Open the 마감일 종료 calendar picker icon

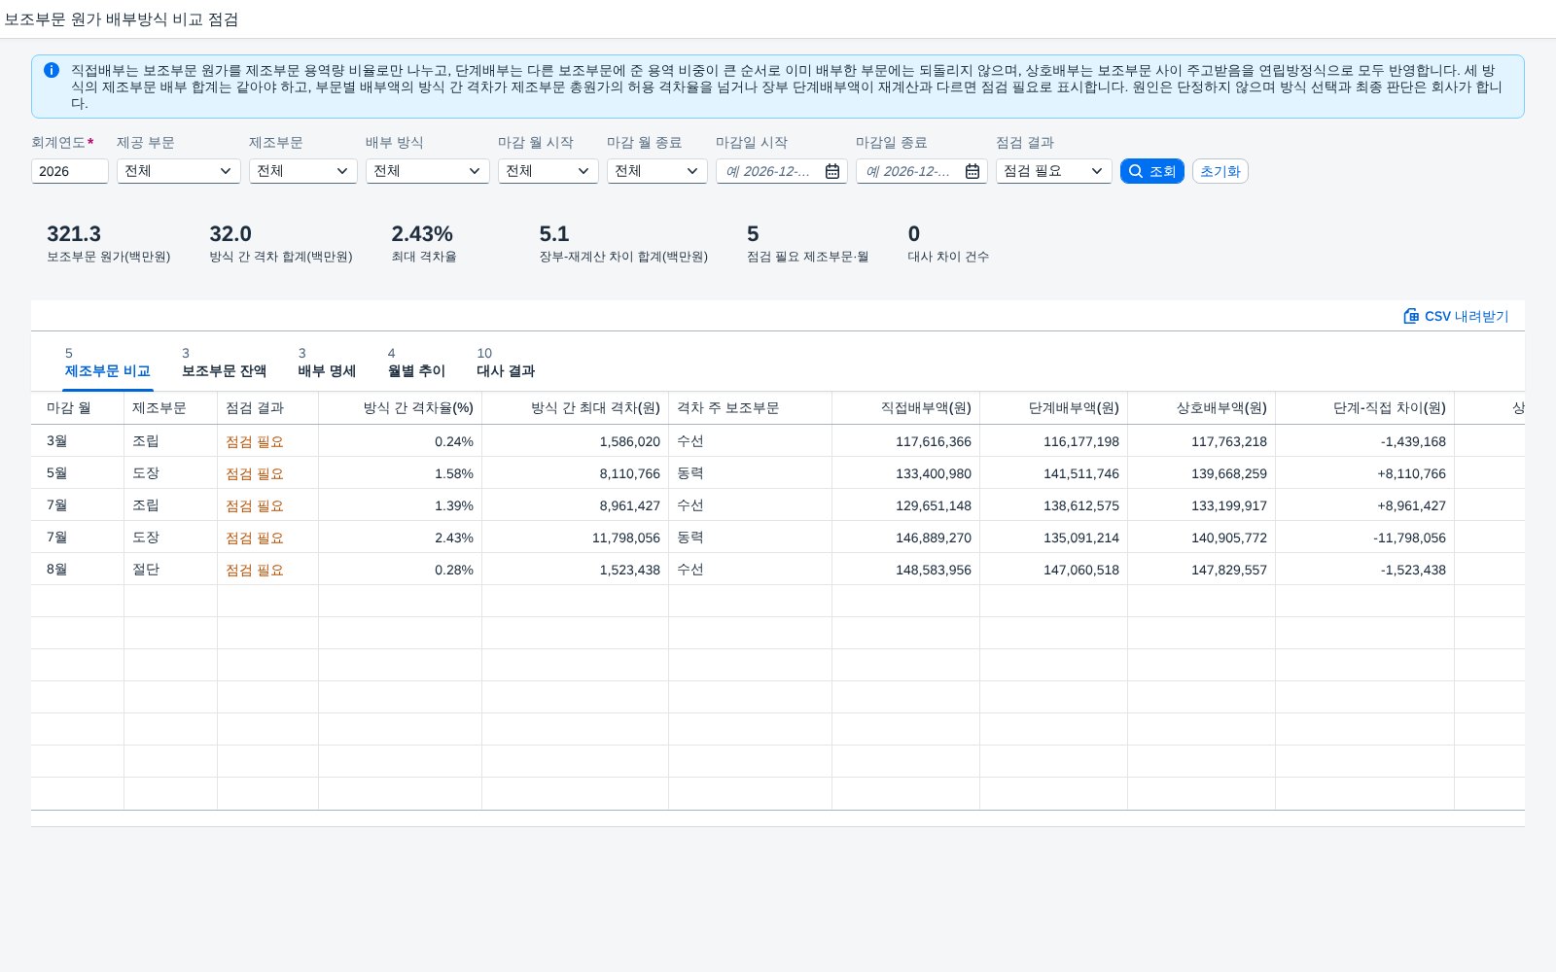pos(972,171)
